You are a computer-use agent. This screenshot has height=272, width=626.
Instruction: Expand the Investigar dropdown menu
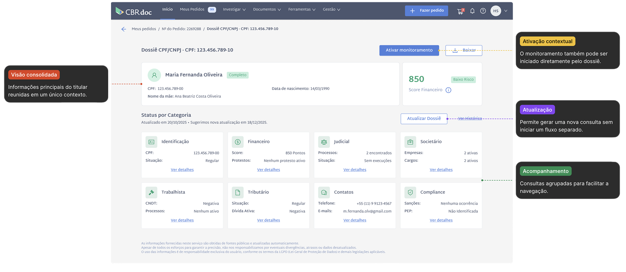coord(234,9)
